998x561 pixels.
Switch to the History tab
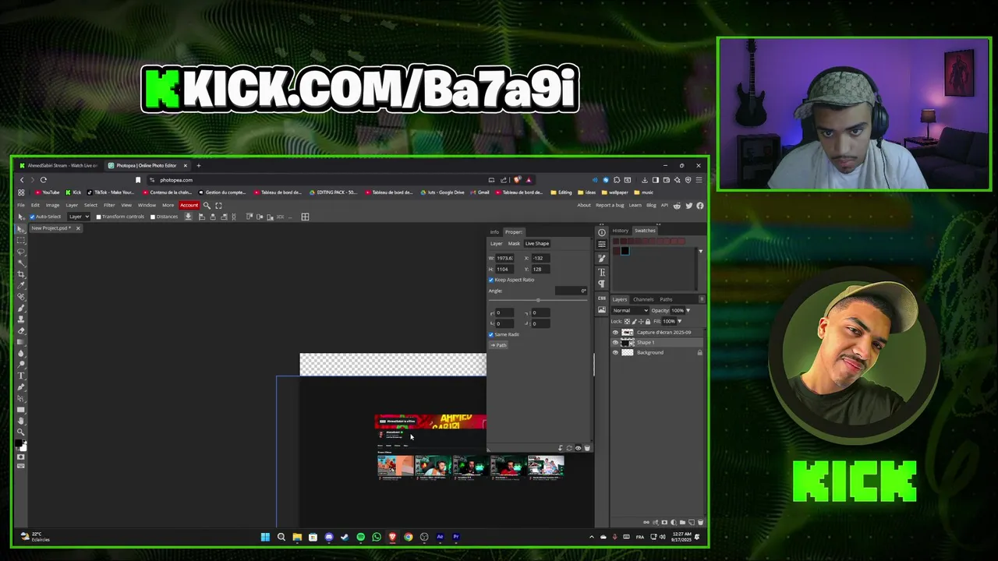620,231
